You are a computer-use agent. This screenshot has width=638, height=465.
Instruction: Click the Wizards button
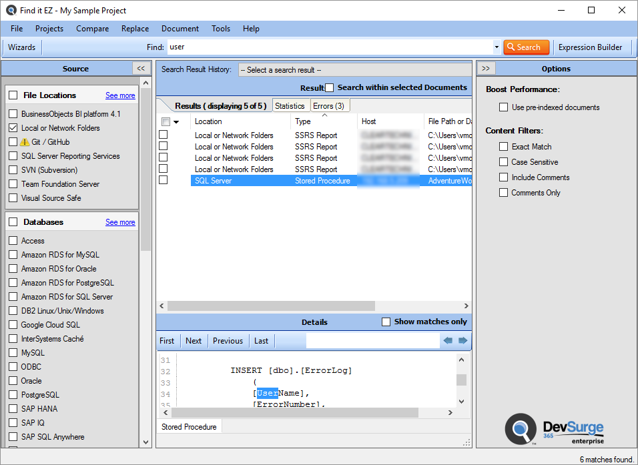click(21, 47)
